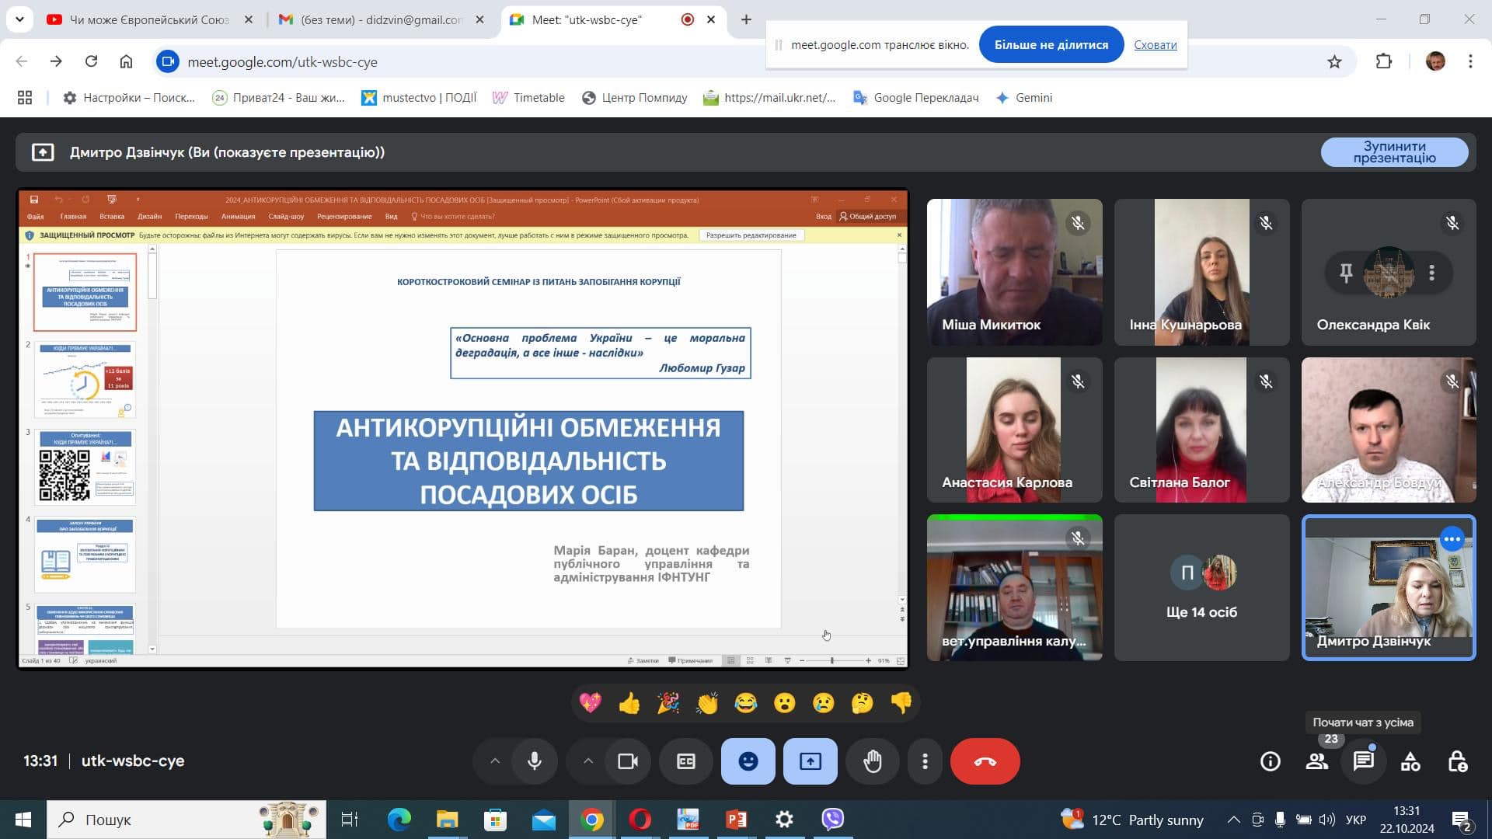Show the people list icon
Viewport: 1492px width, 839px height.
(x=1316, y=761)
